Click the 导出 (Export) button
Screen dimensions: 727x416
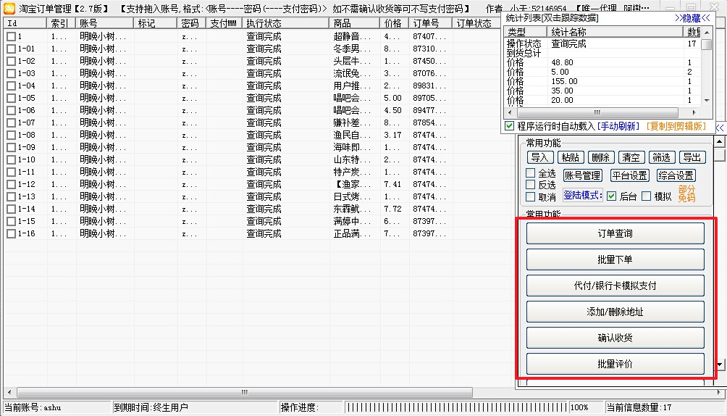(692, 157)
